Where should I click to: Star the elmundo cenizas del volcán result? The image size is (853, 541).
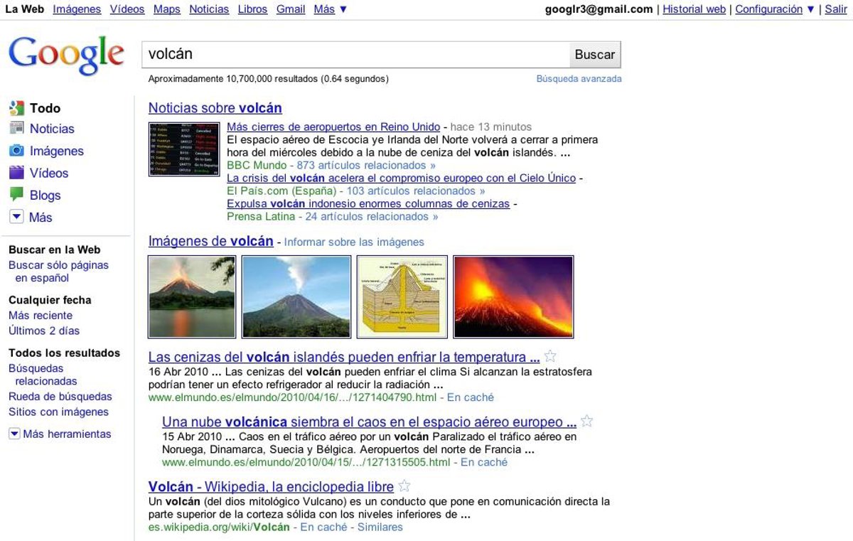550,357
